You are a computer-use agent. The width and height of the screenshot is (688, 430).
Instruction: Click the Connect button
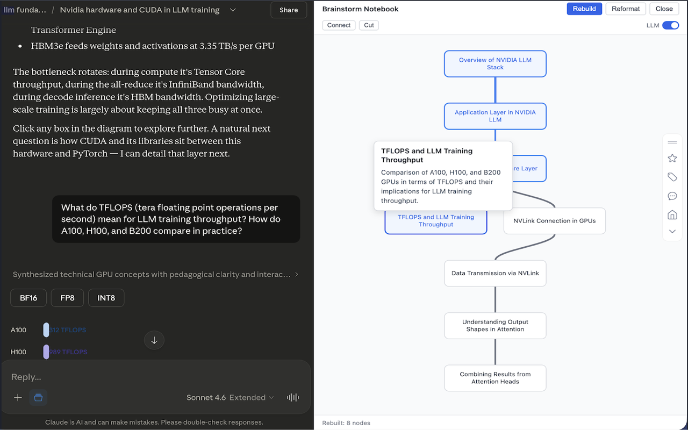pyautogui.click(x=339, y=25)
